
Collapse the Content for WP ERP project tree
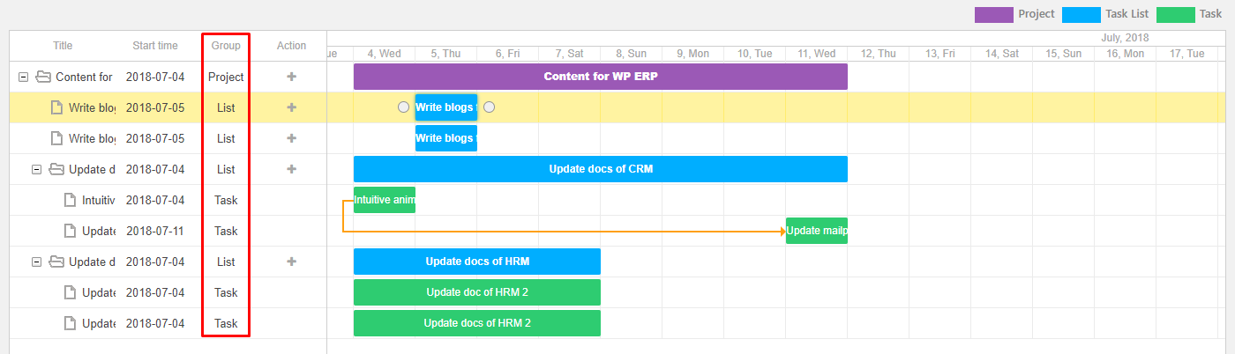(x=24, y=77)
